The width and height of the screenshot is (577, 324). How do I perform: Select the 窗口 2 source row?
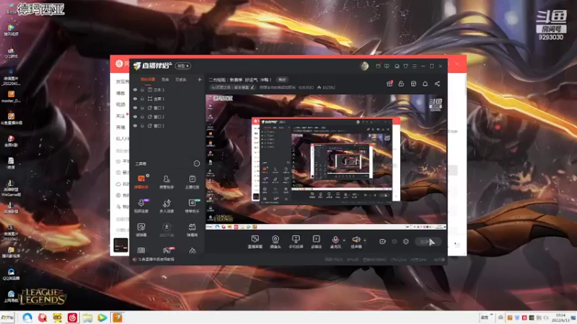(x=167, y=117)
